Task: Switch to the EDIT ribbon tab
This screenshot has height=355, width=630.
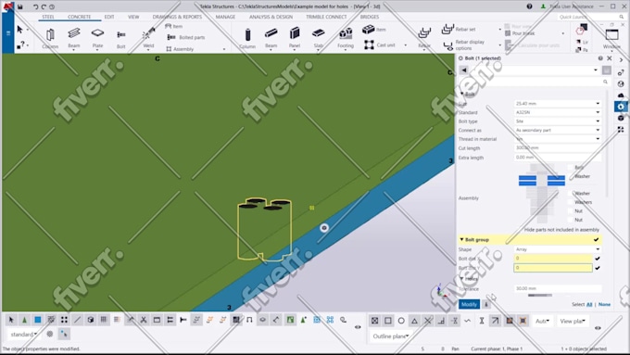Action: [109, 17]
